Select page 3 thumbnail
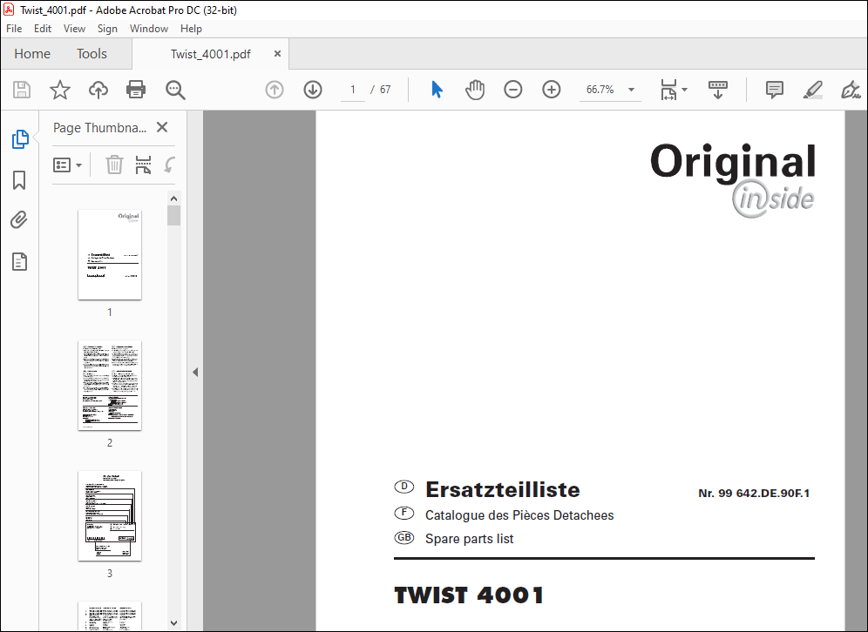This screenshot has width=868, height=632. point(110,516)
